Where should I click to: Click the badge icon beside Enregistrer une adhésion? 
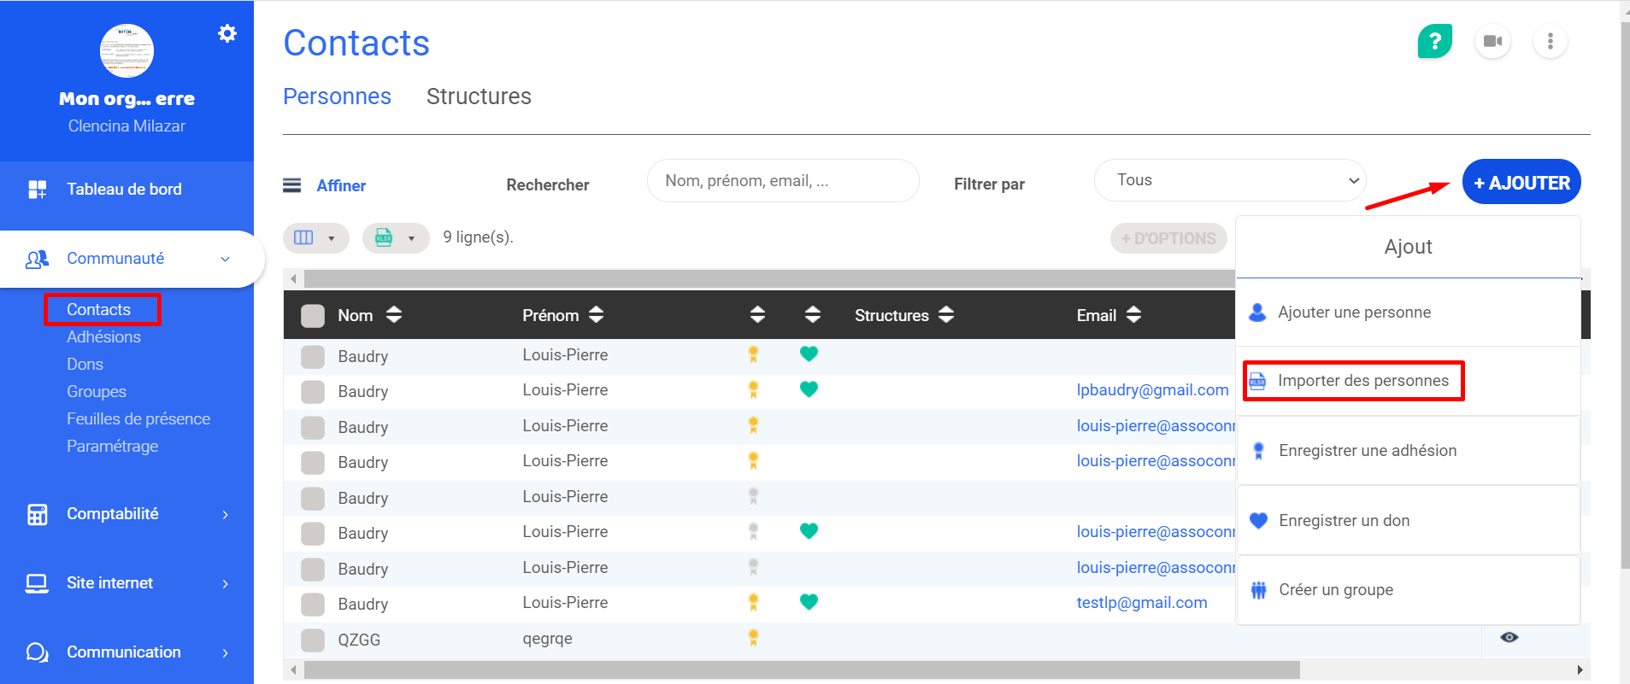tap(1258, 451)
